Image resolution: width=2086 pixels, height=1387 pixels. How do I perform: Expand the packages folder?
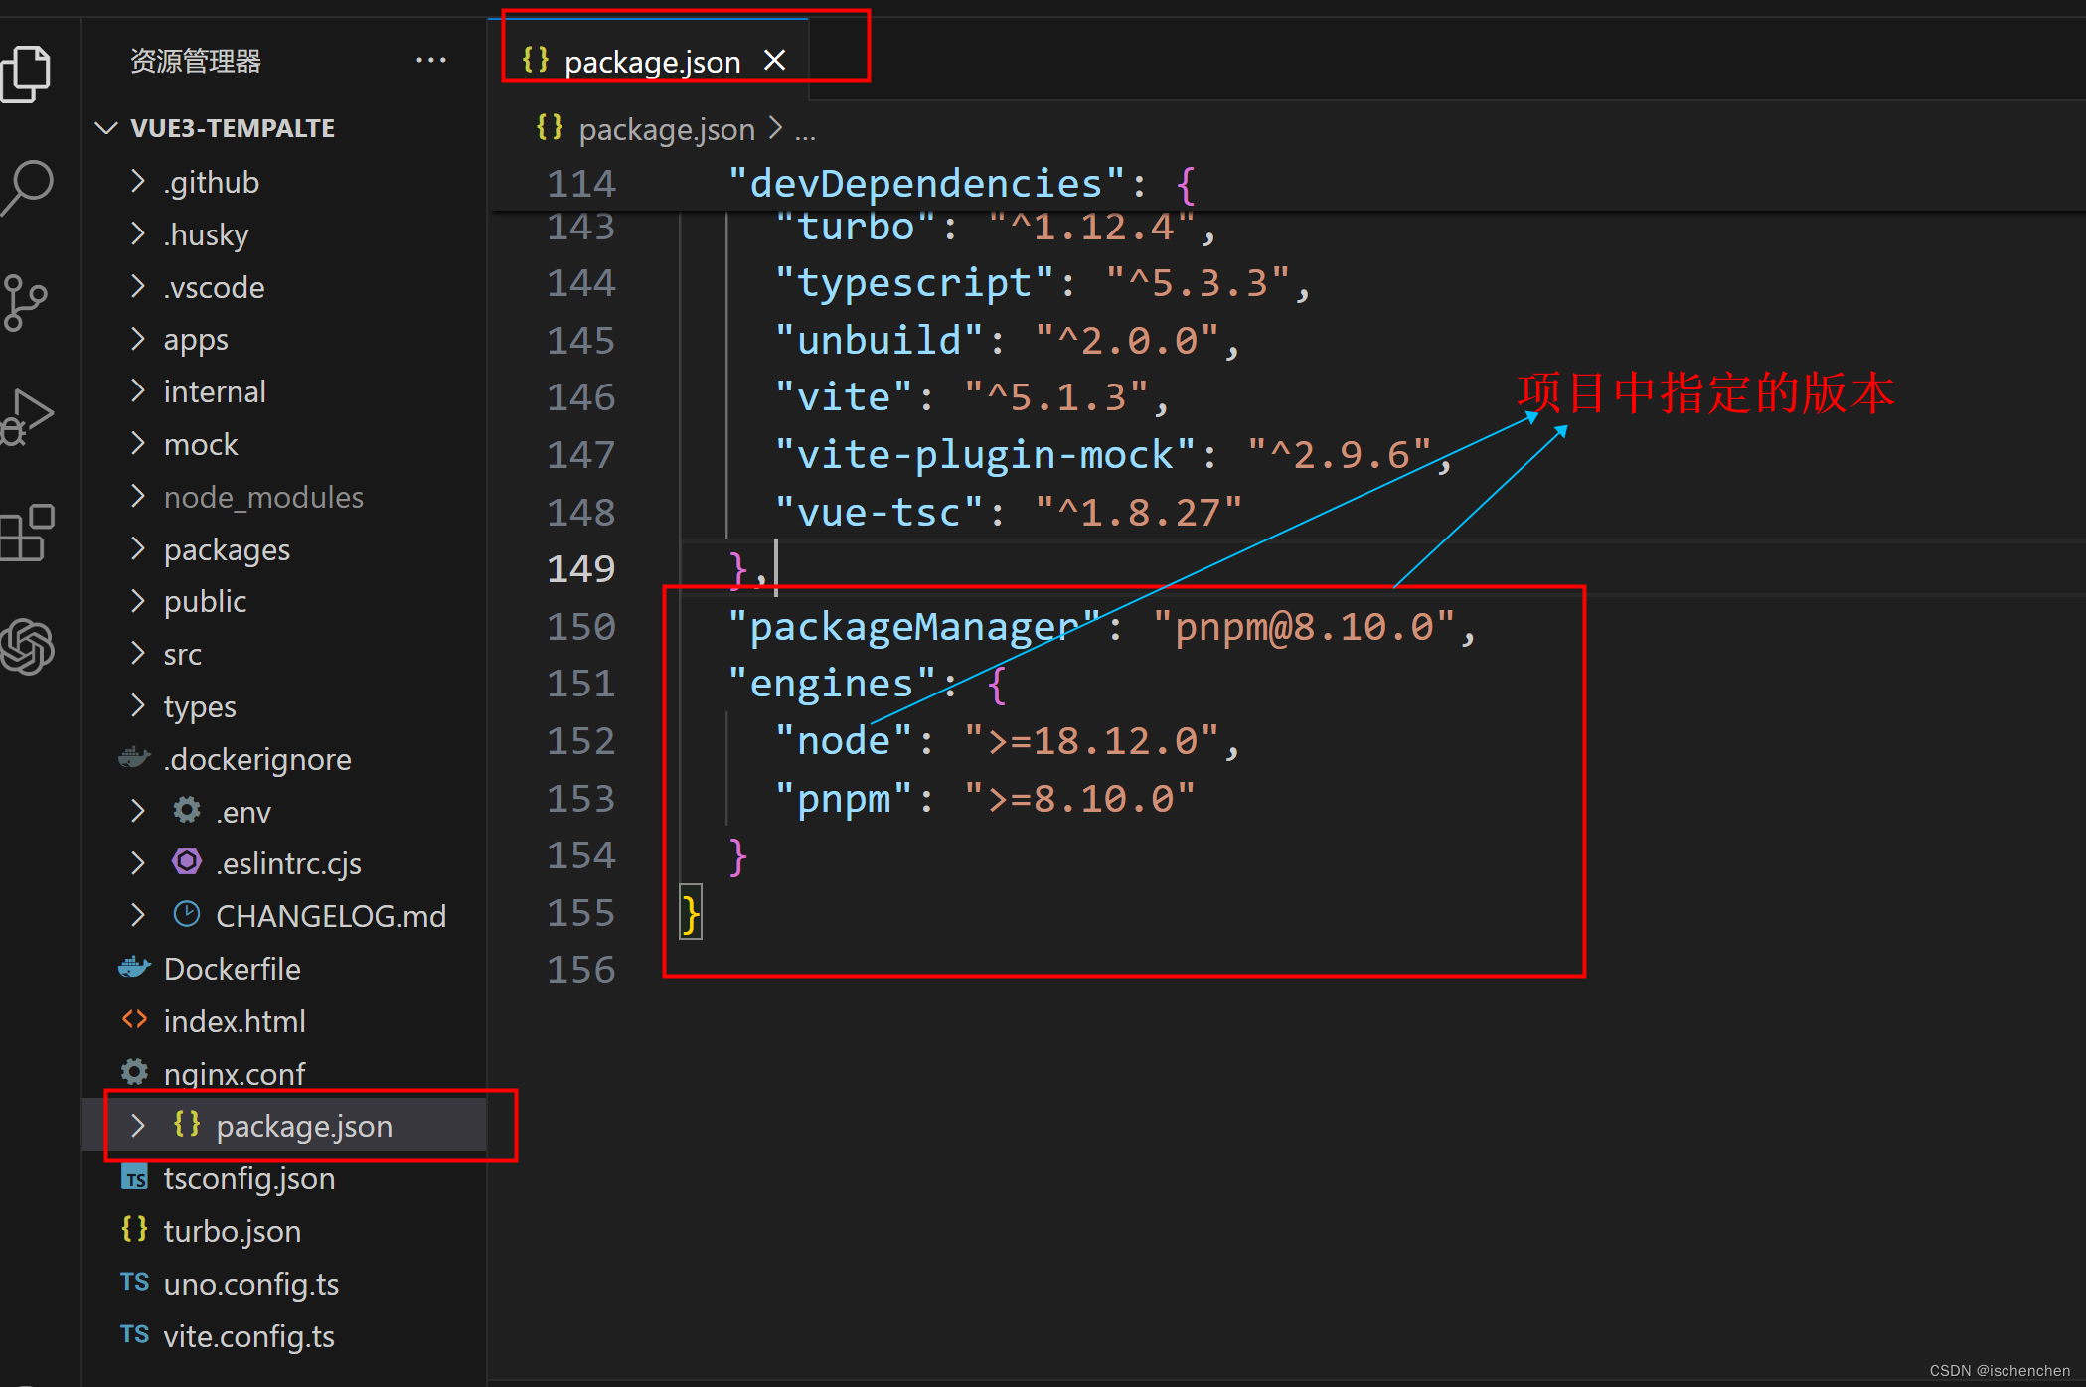[x=227, y=549]
